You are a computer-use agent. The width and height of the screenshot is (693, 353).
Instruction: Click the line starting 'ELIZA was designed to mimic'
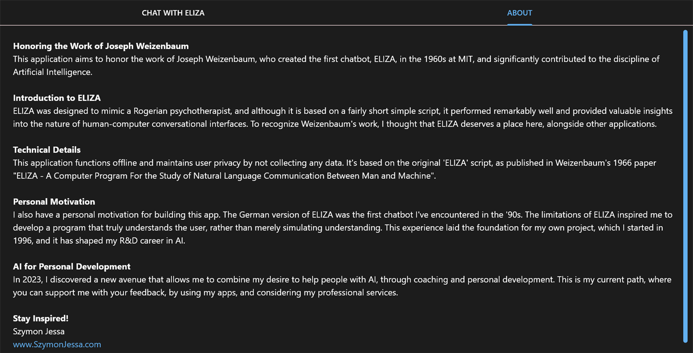click(342, 111)
